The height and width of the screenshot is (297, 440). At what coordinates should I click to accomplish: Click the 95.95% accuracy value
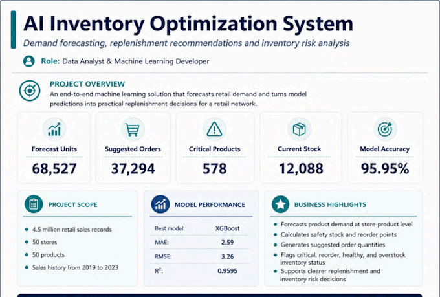[x=385, y=169]
